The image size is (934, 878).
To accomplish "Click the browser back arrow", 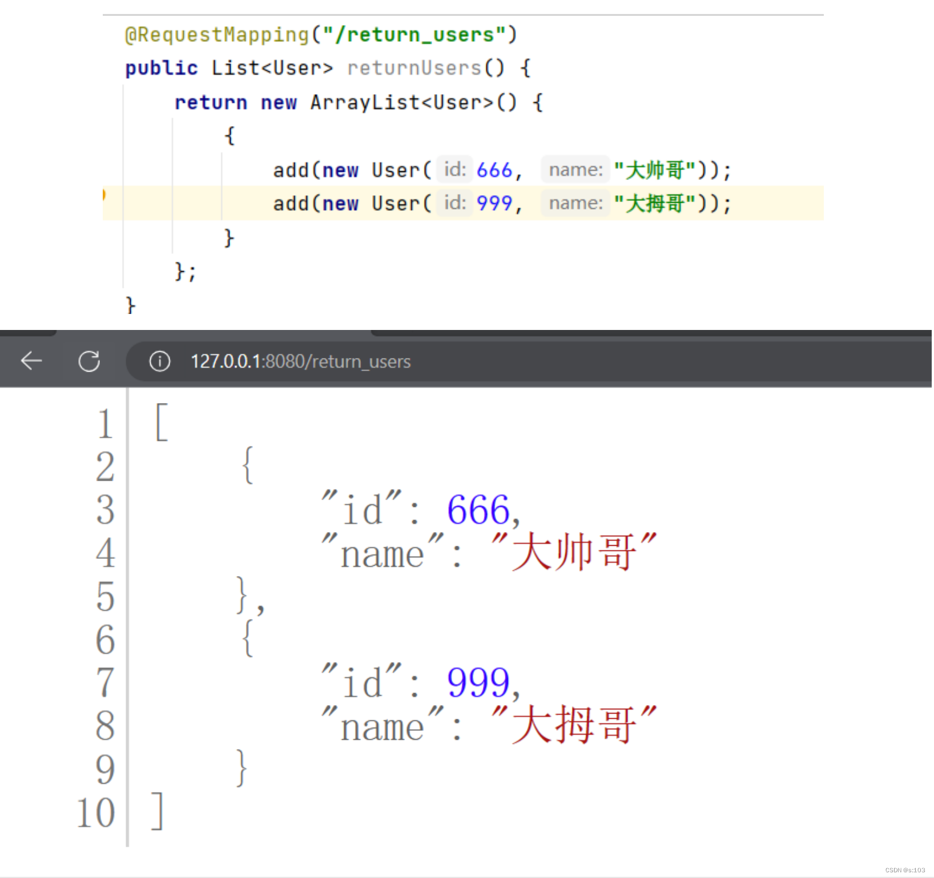I will coord(31,361).
